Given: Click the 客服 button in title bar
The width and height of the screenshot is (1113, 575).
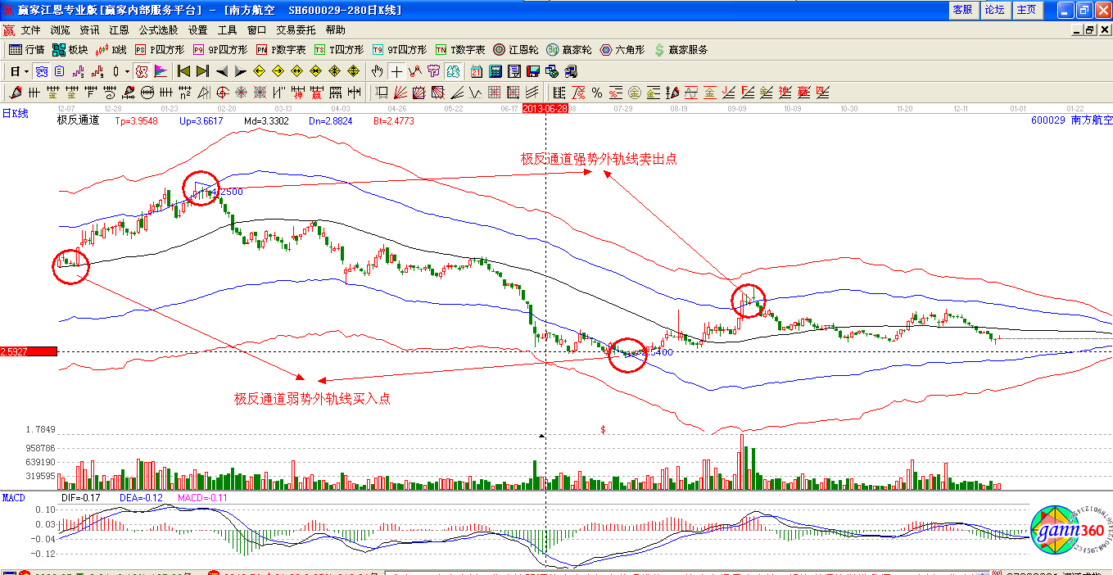Looking at the screenshot, I should tap(962, 10).
